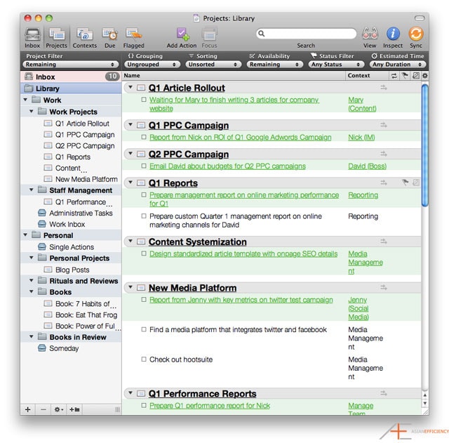The width and height of the screenshot is (449, 443).
Task: Click the note icon on Q1 Reports row
Action: coord(416,183)
